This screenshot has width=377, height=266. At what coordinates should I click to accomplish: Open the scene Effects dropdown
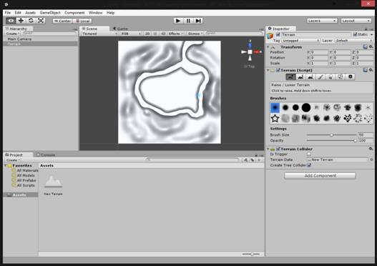[x=176, y=34]
